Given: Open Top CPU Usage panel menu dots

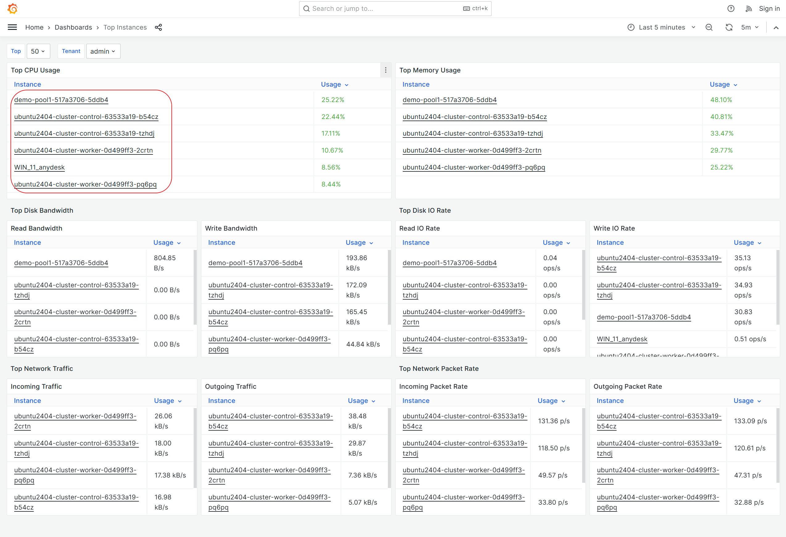Looking at the screenshot, I should point(385,70).
